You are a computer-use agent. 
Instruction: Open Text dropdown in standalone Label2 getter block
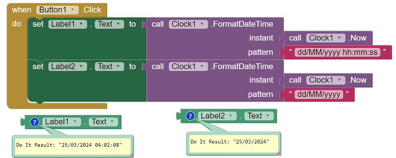268,116
